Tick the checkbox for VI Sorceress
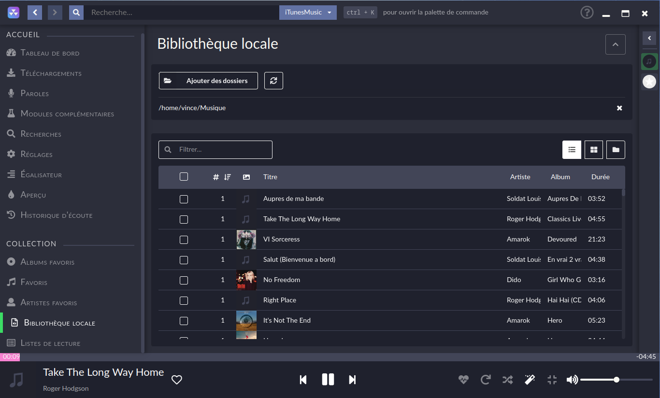 point(184,240)
